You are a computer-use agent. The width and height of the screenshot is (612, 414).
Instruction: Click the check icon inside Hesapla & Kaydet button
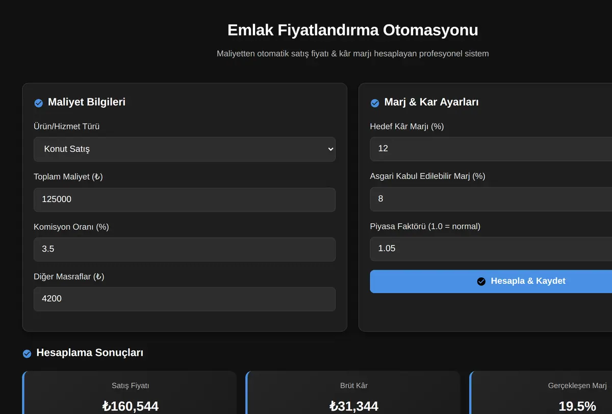[x=481, y=281]
